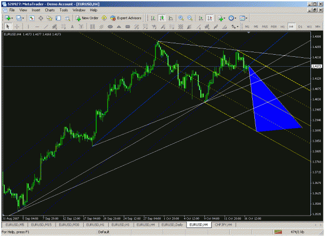Image resolution: width=325 pixels, height=236 pixels.
Task: Select the Rectangle drawing tool
Action: (x=128, y=27)
